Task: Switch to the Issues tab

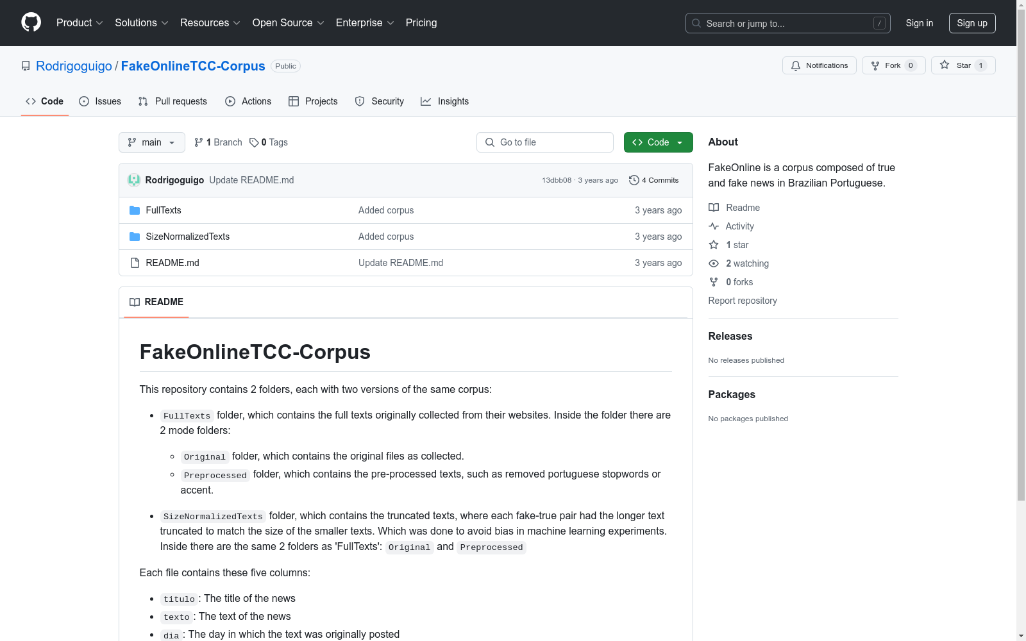Action: coord(100,101)
